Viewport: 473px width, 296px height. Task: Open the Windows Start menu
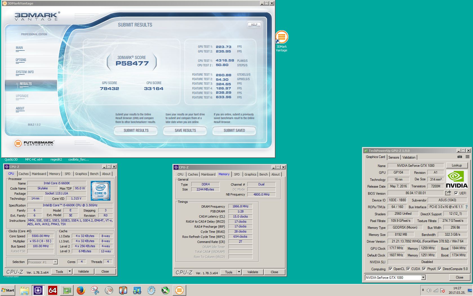(x=8, y=290)
